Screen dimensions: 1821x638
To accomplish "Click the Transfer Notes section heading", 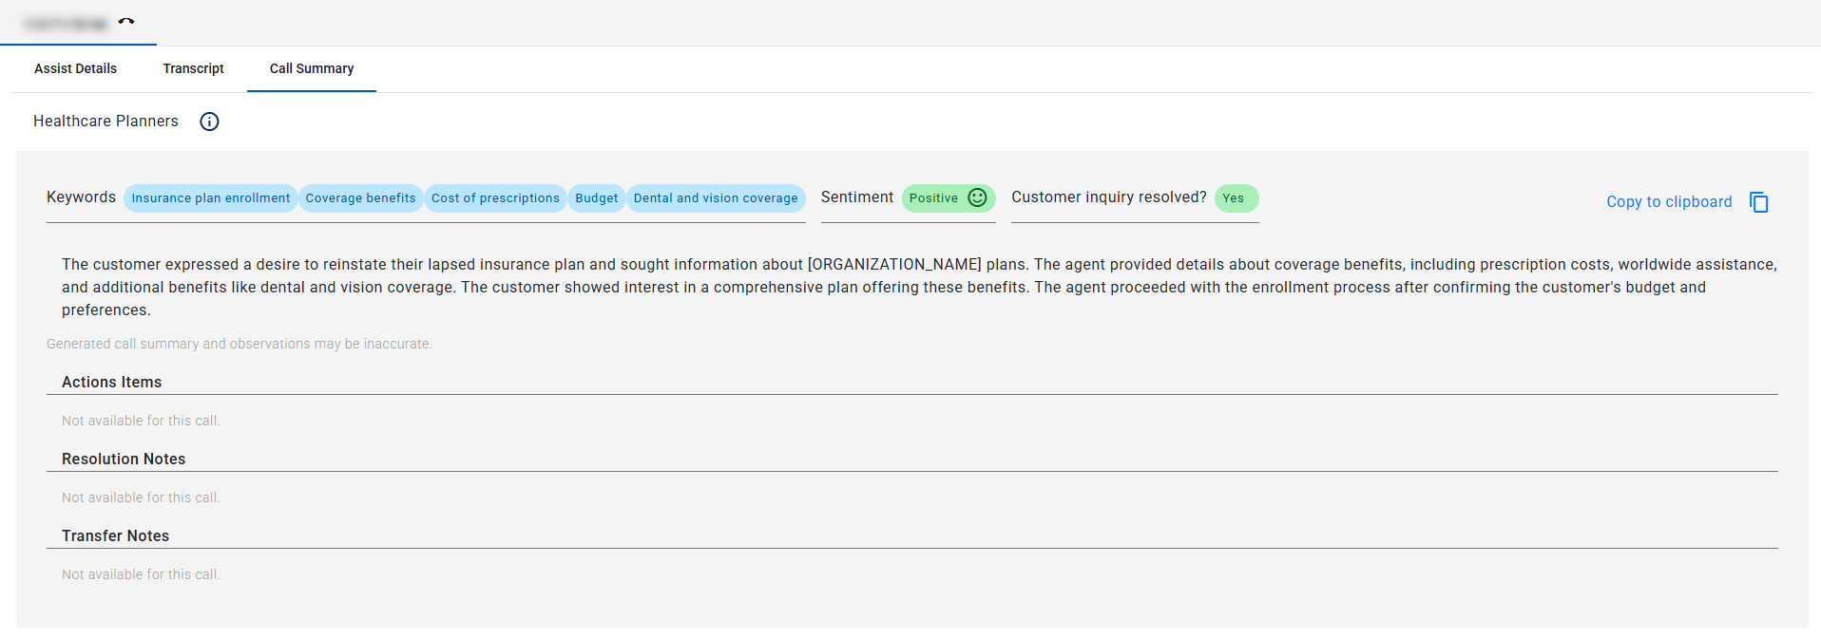I will 115,536.
